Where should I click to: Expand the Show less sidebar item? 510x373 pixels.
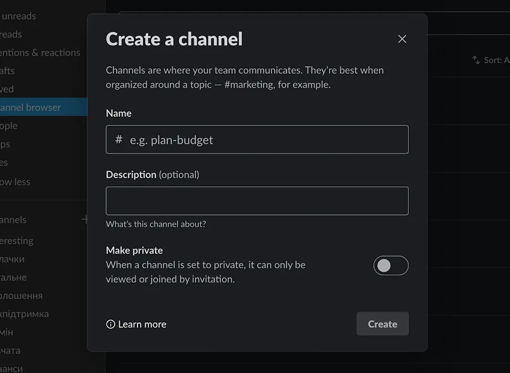pyautogui.click(x=16, y=181)
